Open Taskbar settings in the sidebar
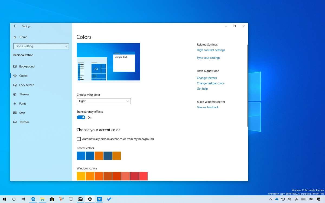 (24, 122)
